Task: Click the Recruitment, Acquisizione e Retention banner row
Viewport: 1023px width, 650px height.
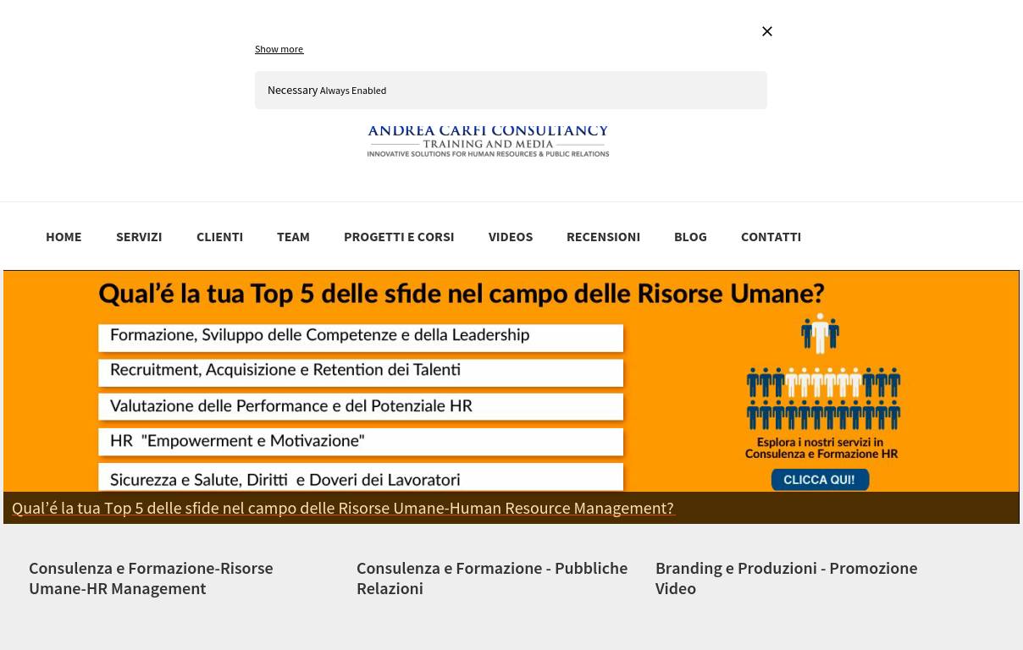Action: pyautogui.click(x=361, y=371)
